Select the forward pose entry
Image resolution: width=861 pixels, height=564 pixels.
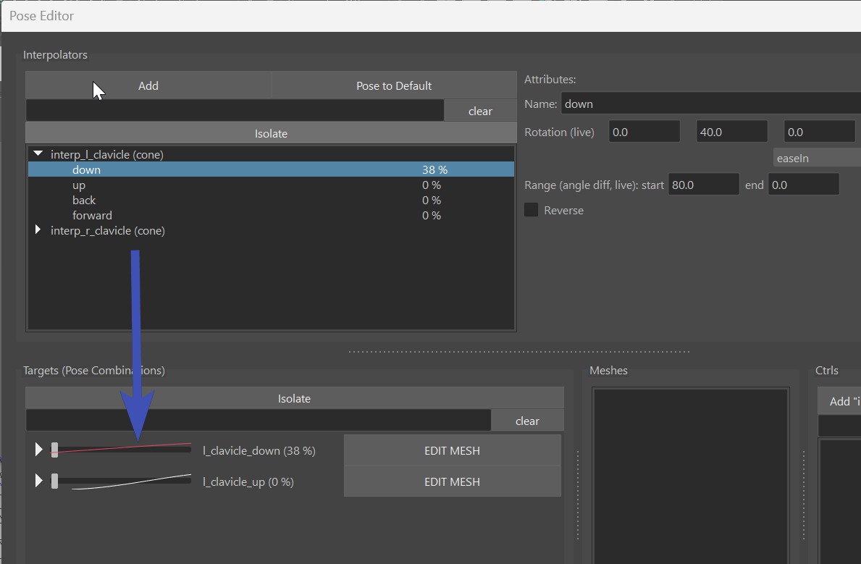(x=92, y=216)
